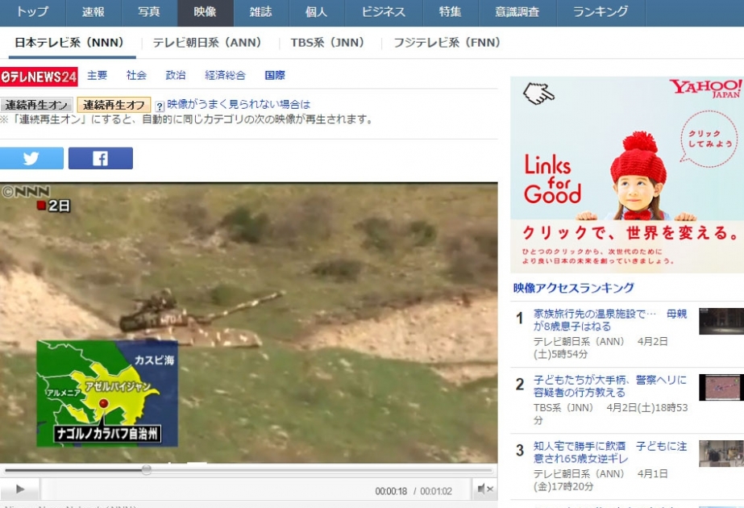Turn off continuous playback (連続再生オフ)
Screen dimensions: 744x508
pos(114,105)
